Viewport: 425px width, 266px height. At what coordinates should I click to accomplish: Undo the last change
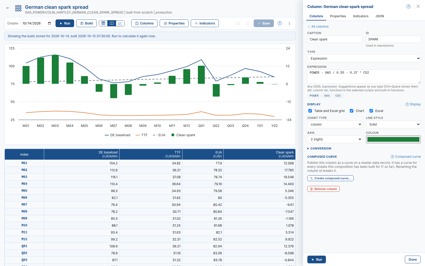click(x=238, y=23)
